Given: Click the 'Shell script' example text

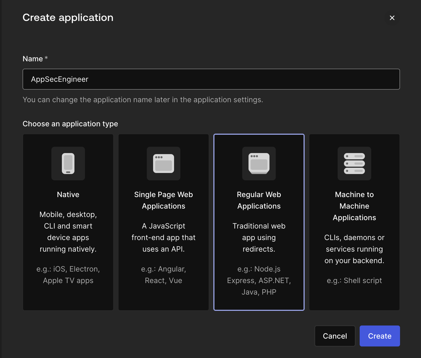Looking at the screenshot, I should click(x=354, y=280).
